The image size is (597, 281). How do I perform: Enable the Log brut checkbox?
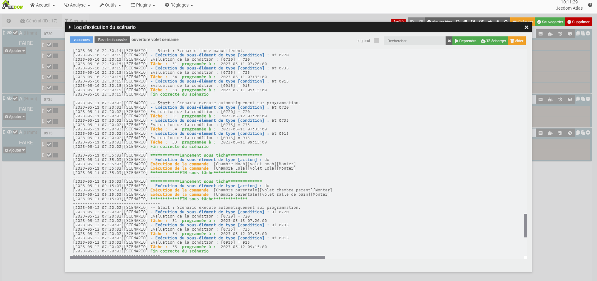click(377, 41)
